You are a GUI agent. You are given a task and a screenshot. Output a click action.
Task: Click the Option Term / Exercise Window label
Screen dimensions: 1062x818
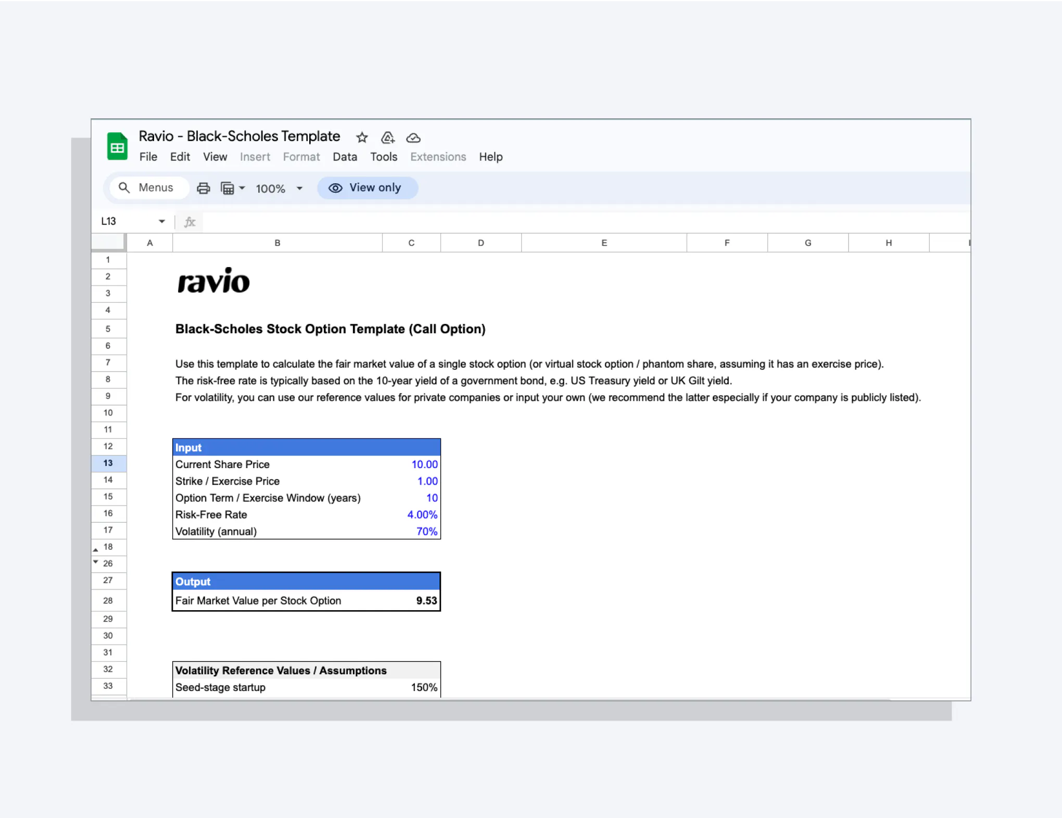[x=268, y=498]
